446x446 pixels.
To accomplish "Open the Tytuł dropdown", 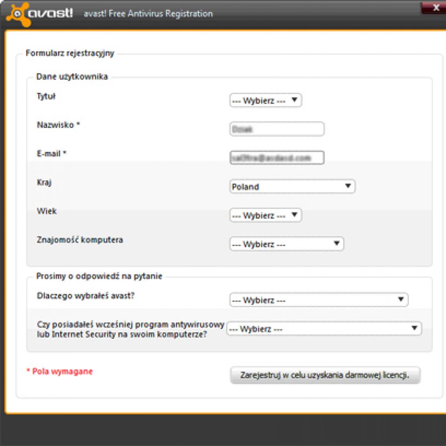I will (265, 101).
